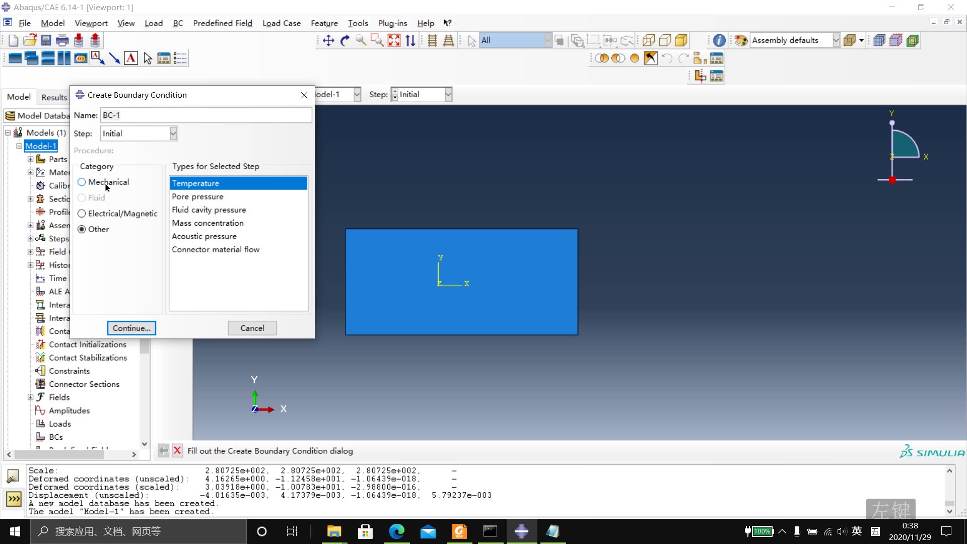The image size is (967, 544).
Task: Expand the Steps tree node
Action: (30, 239)
